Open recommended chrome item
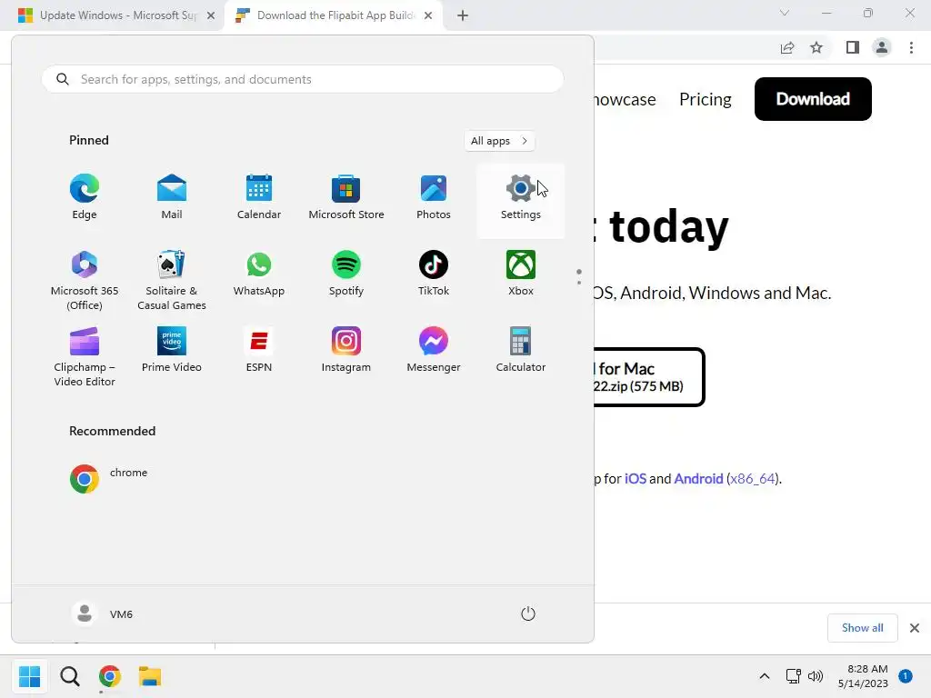 tap(109, 478)
